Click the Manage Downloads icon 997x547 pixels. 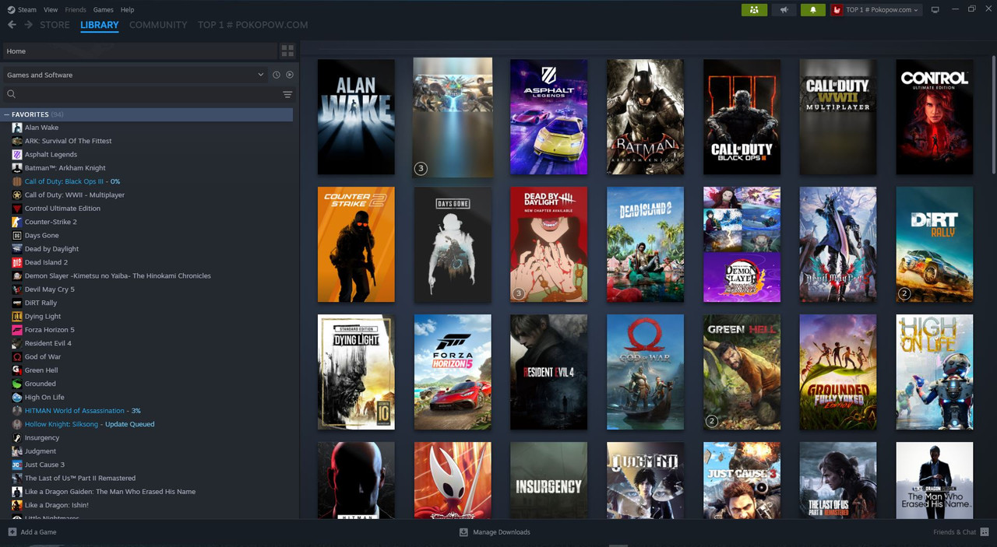(463, 532)
